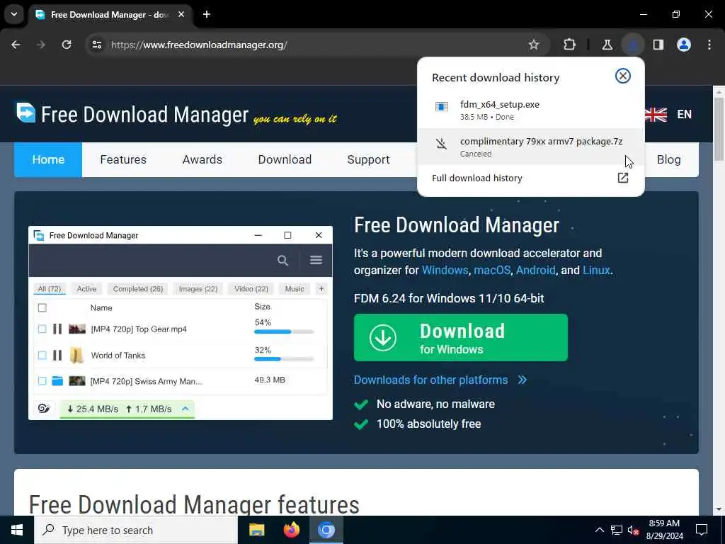The image size is (725, 544).
Task: Click the World of Tanks 32% progress bar
Action: click(284, 359)
